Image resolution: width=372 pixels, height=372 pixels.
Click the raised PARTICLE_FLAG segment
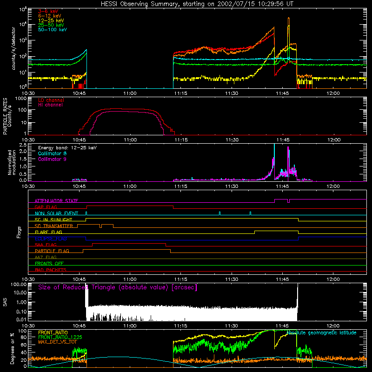tap(126, 250)
